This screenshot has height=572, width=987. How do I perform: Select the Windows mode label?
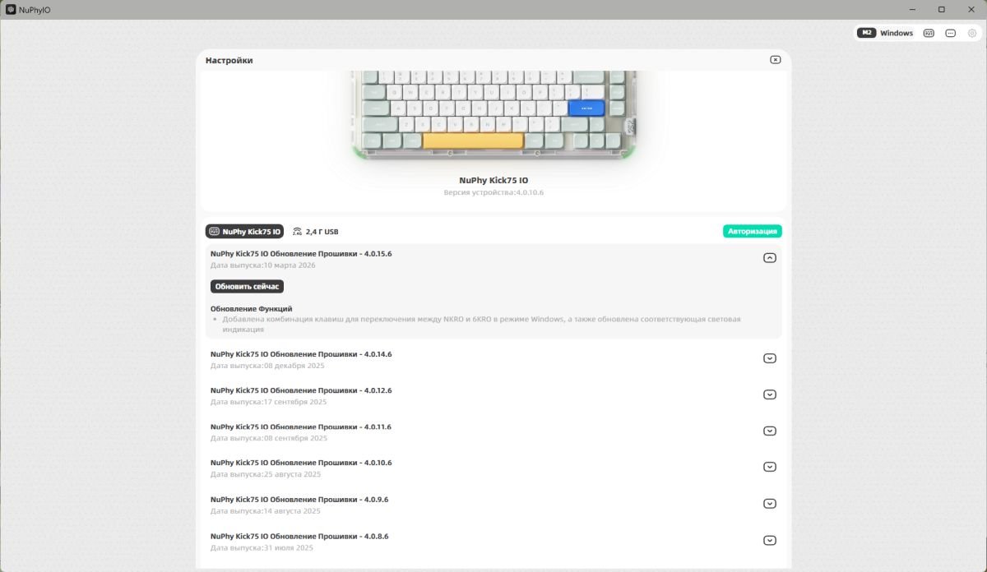tap(897, 34)
